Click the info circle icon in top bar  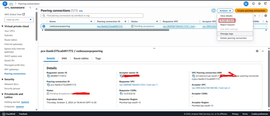(x=253, y=4)
